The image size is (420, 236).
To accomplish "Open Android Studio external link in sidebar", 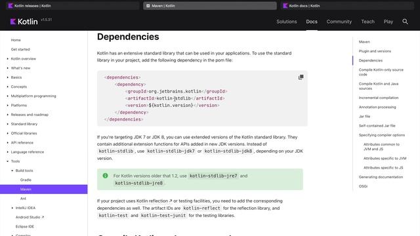I will 30,217.
